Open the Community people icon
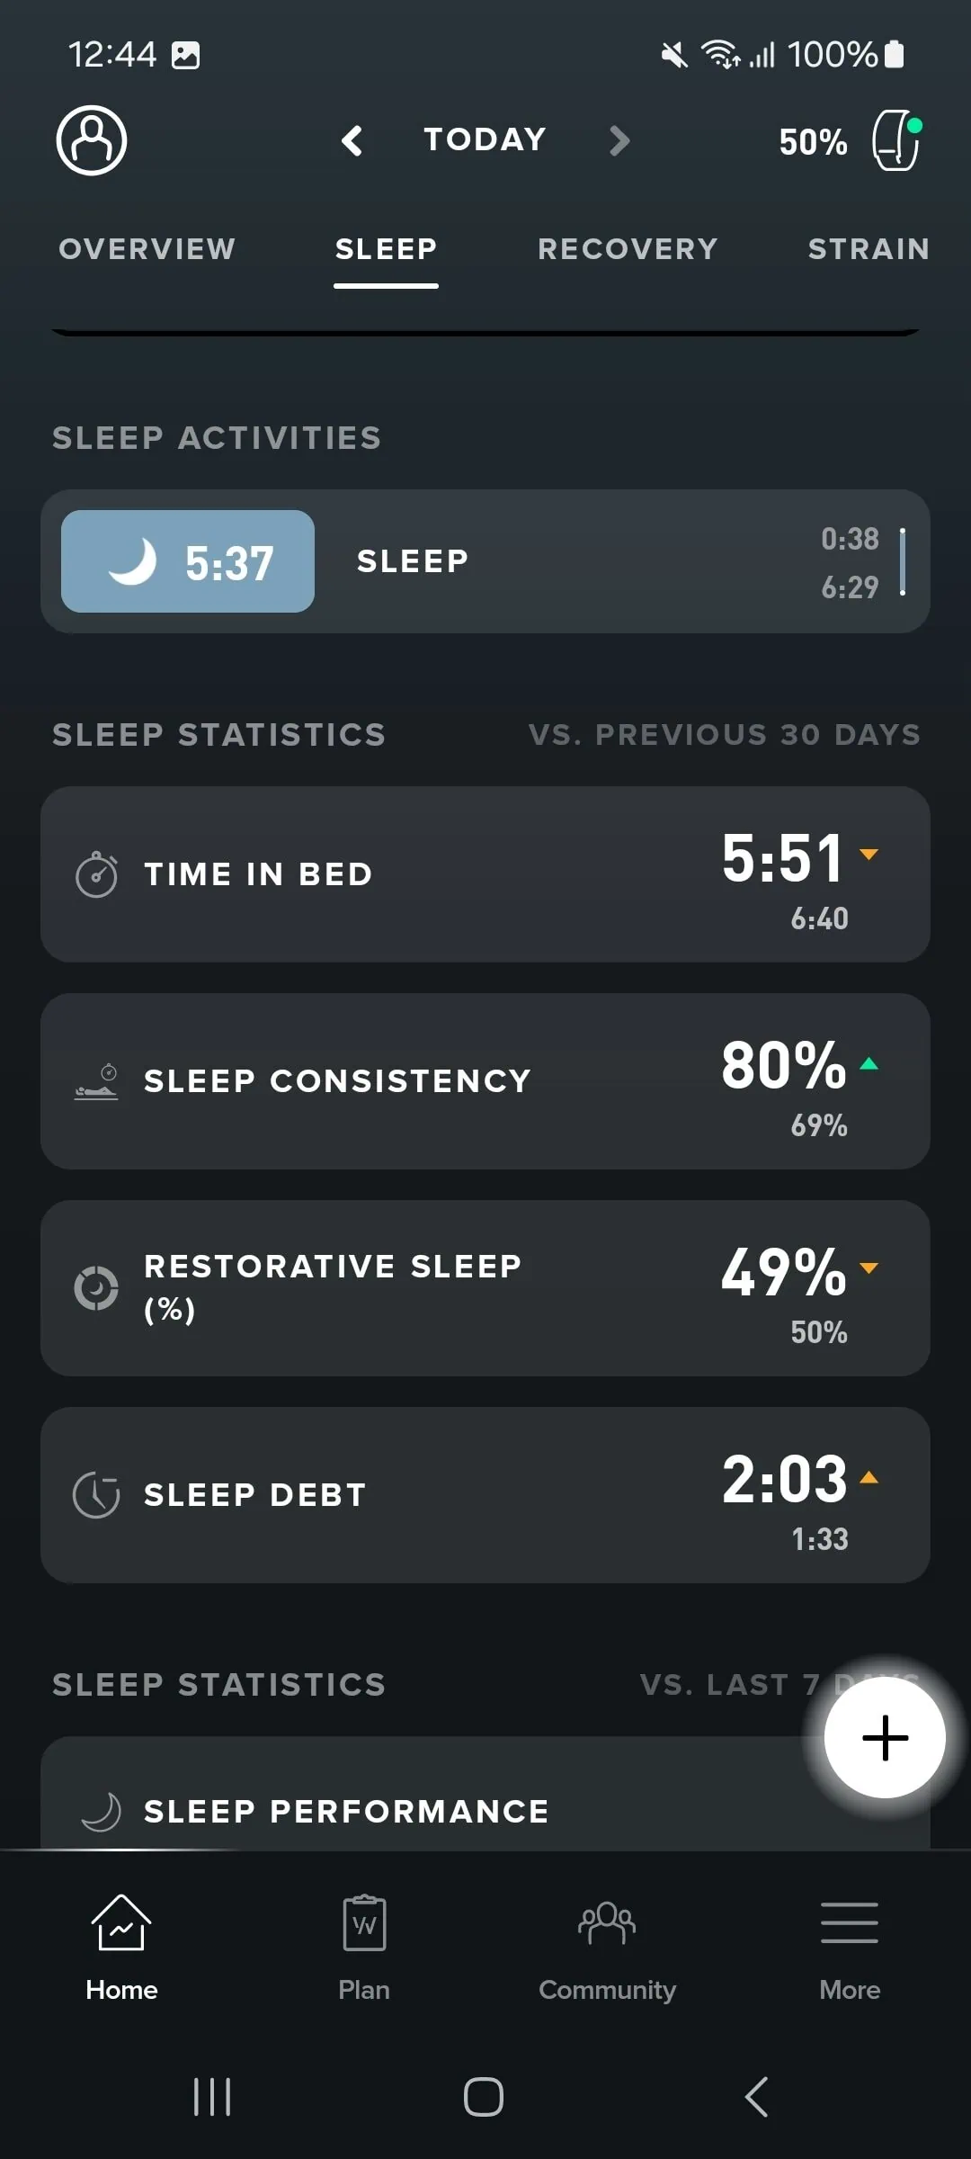Image resolution: width=971 pixels, height=2159 pixels. click(x=607, y=1923)
